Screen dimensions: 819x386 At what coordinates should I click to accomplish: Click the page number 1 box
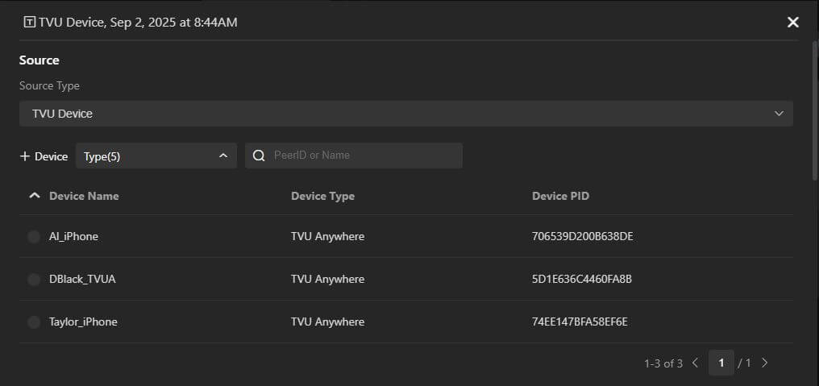pos(721,363)
